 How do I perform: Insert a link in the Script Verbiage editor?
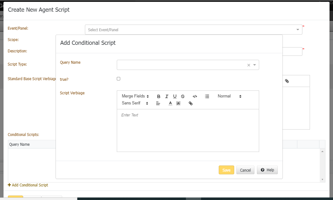click(191, 103)
